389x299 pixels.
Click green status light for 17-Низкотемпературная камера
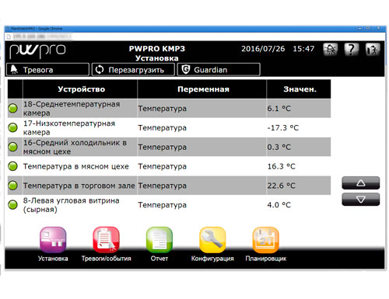pyautogui.click(x=12, y=127)
